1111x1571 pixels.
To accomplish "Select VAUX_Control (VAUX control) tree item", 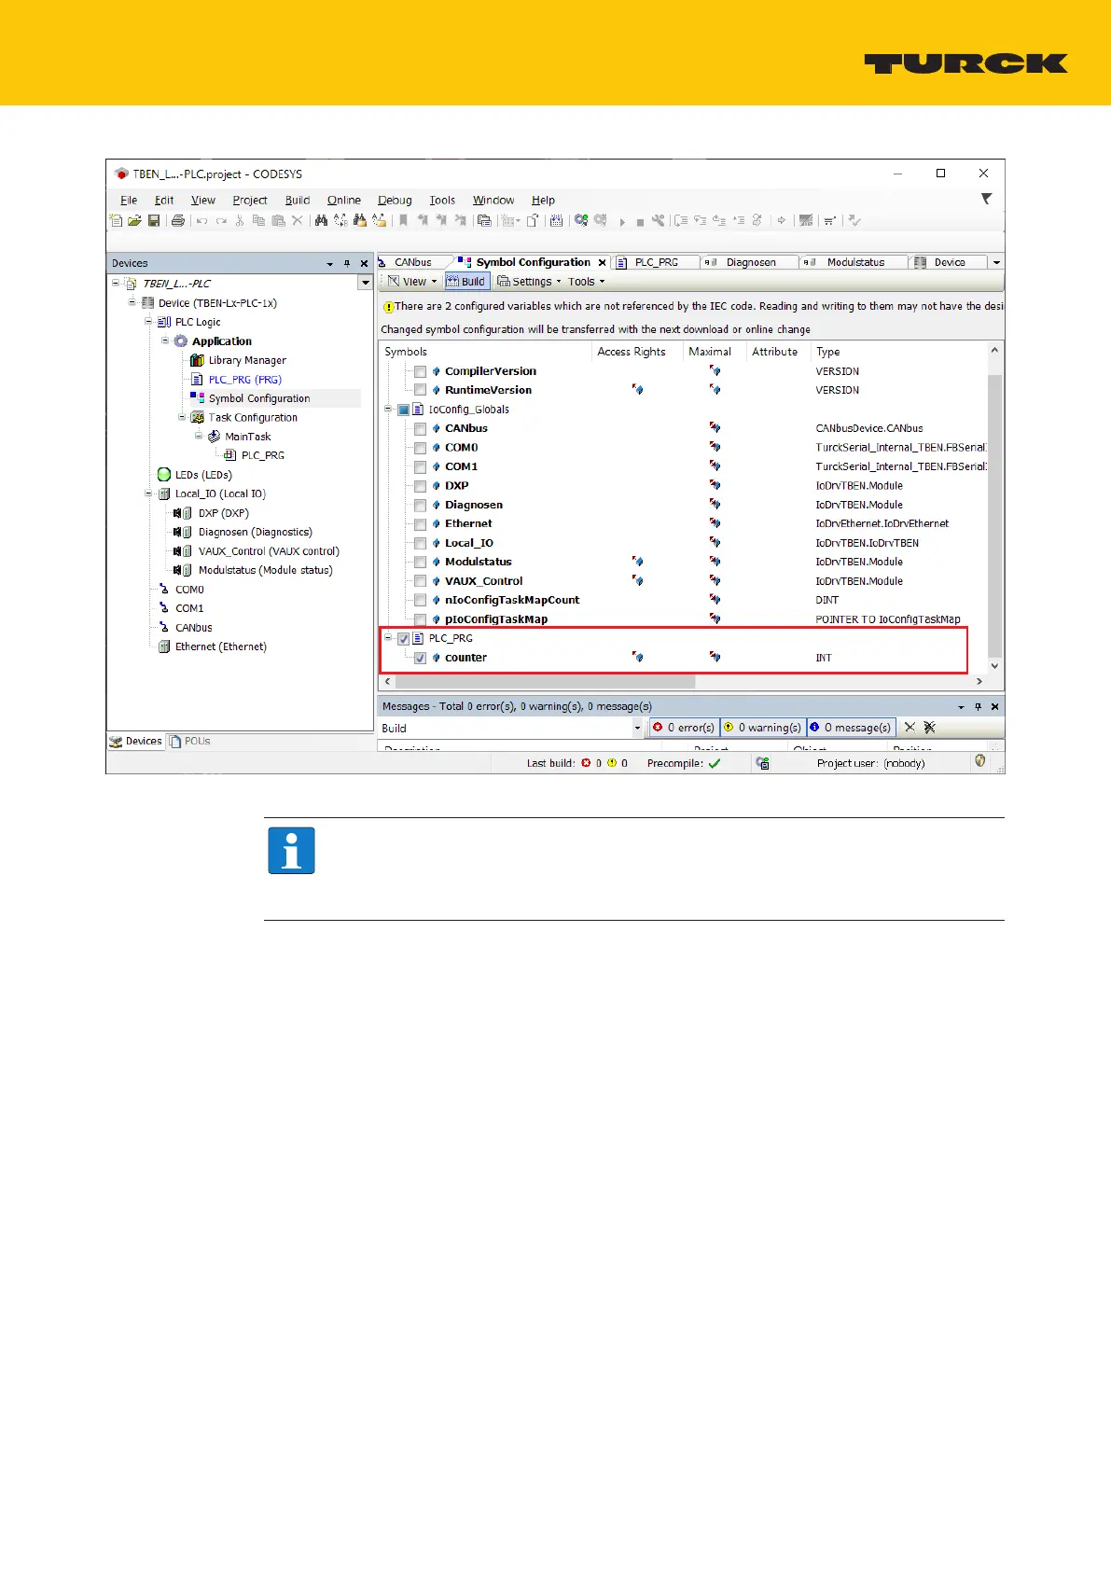I will point(269,551).
